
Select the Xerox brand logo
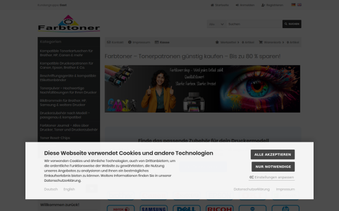(121, 208)
